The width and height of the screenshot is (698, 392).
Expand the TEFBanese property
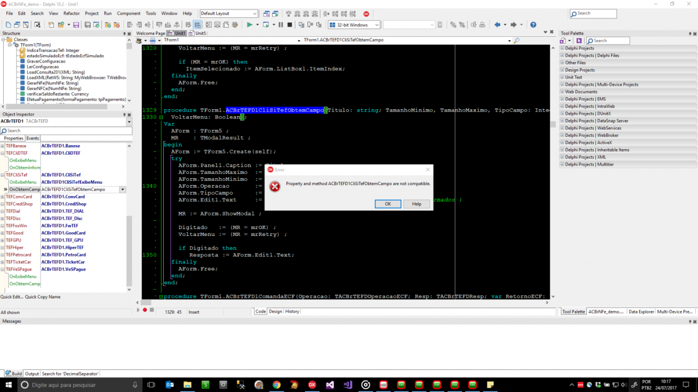point(3,146)
